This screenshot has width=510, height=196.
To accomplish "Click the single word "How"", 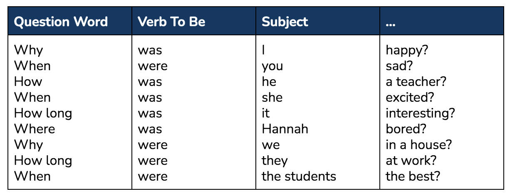I will 28,81.
